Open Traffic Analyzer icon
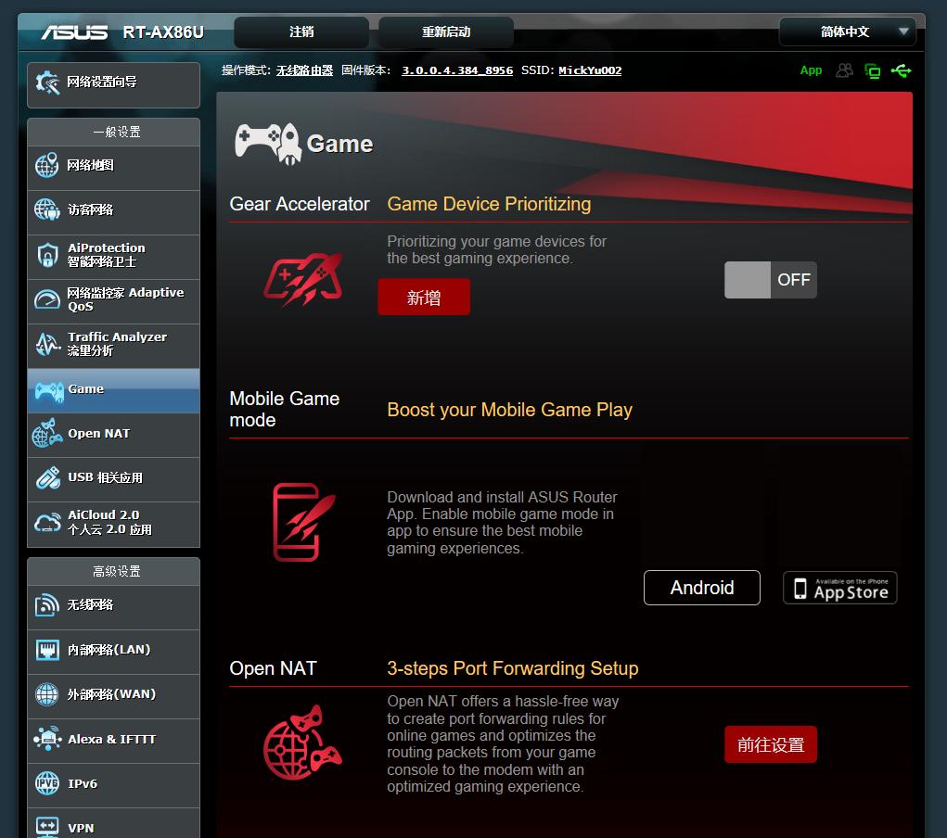947x838 pixels. (47, 344)
